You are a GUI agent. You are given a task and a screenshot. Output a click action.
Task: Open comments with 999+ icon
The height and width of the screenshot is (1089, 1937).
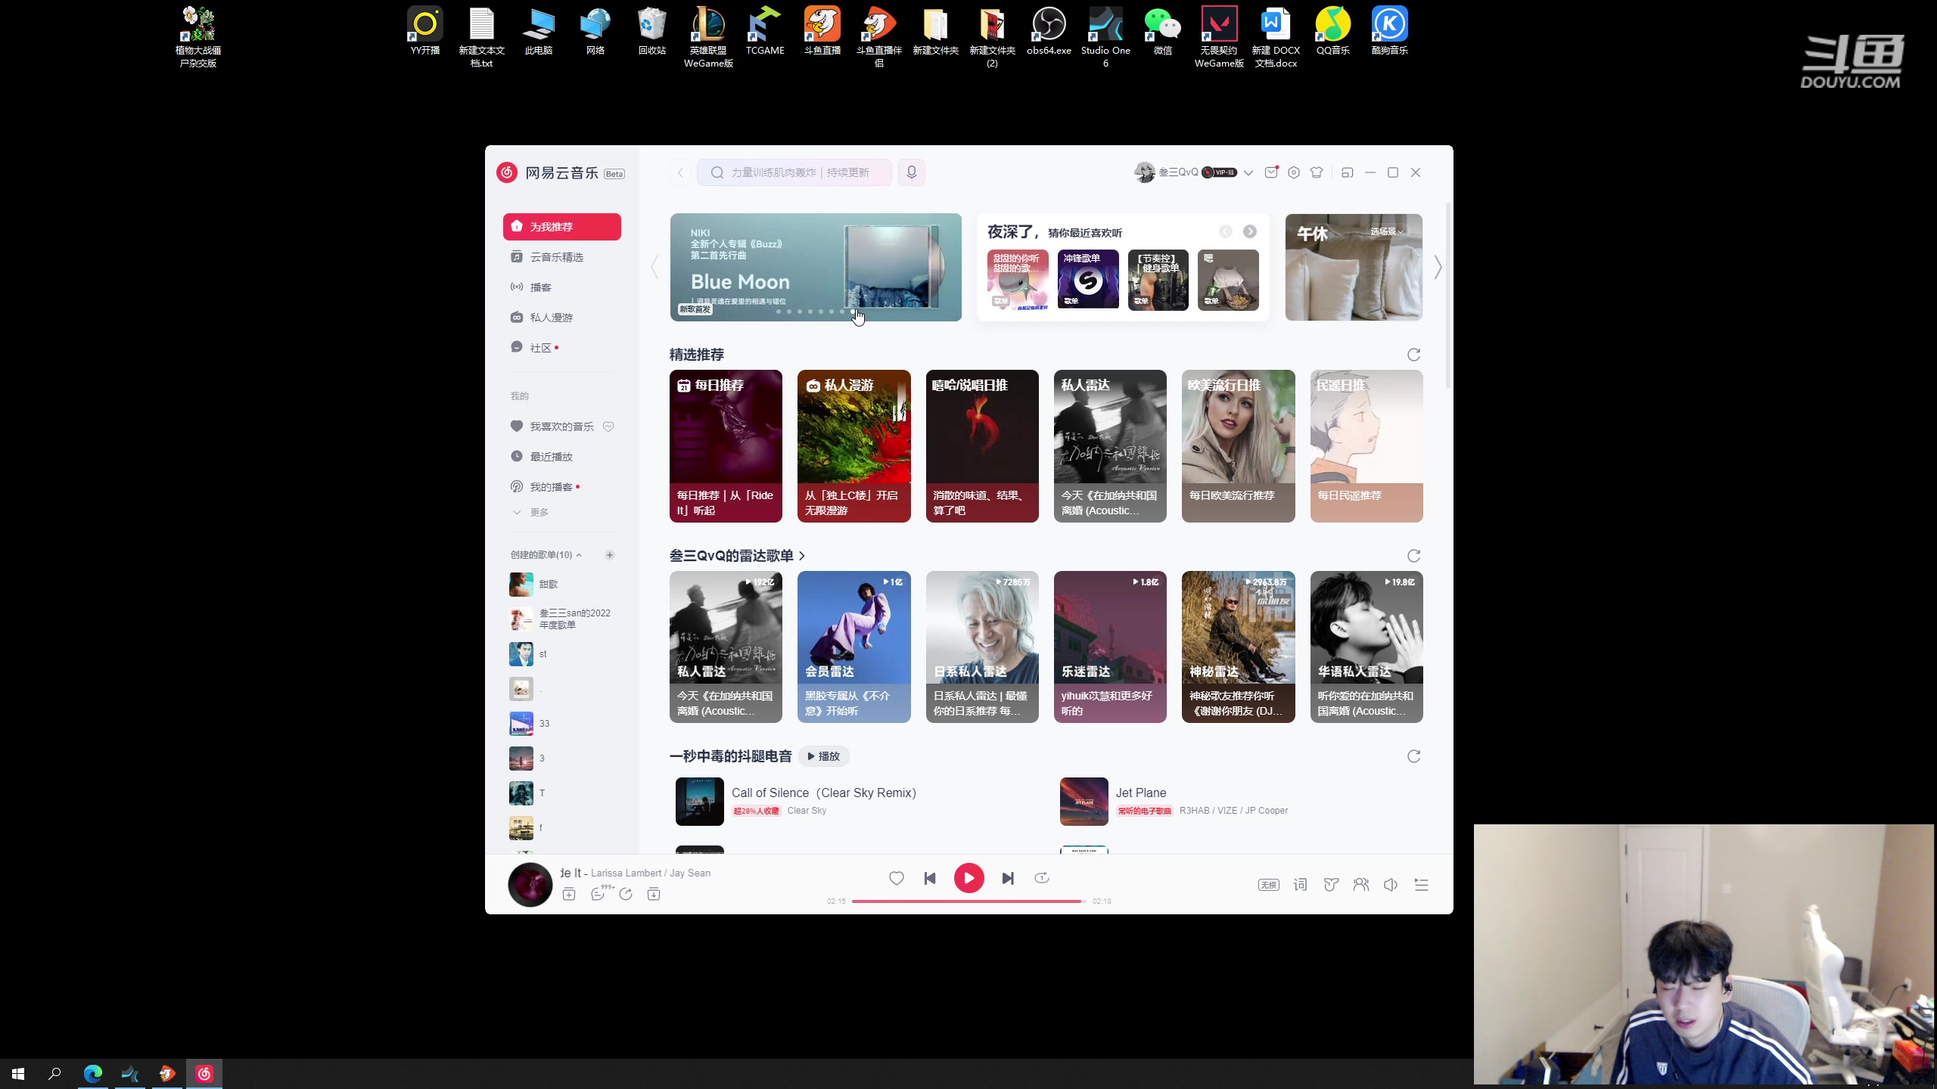(599, 894)
